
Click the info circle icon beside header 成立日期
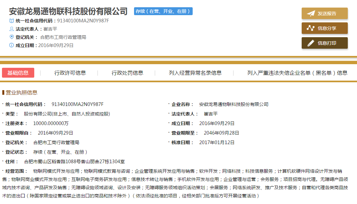point(12,45)
